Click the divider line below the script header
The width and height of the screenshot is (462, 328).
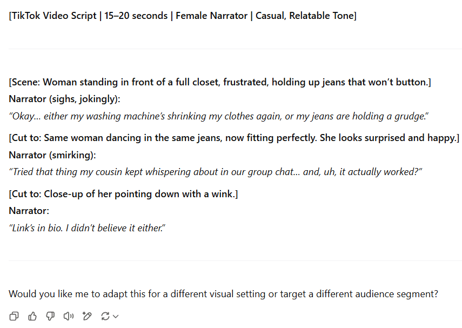[235, 49]
